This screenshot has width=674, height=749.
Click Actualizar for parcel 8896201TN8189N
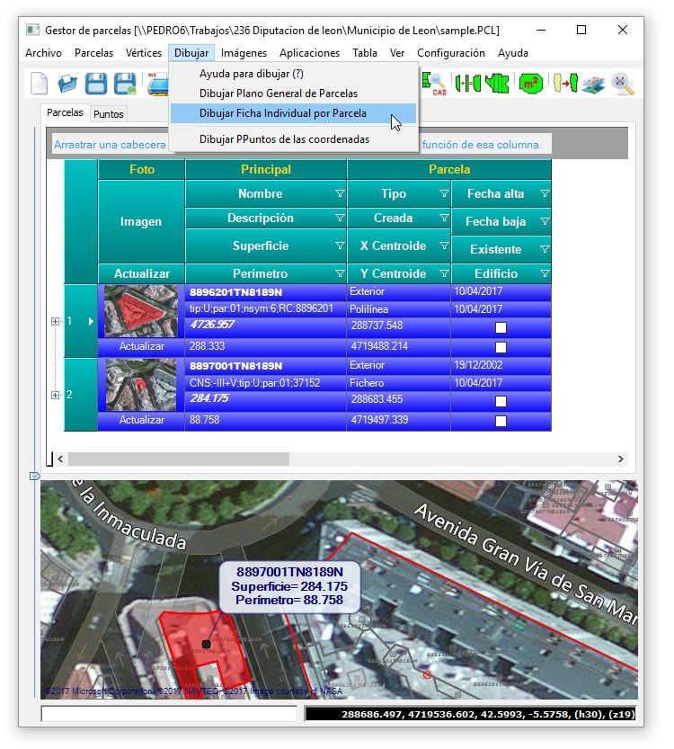[141, 346]
